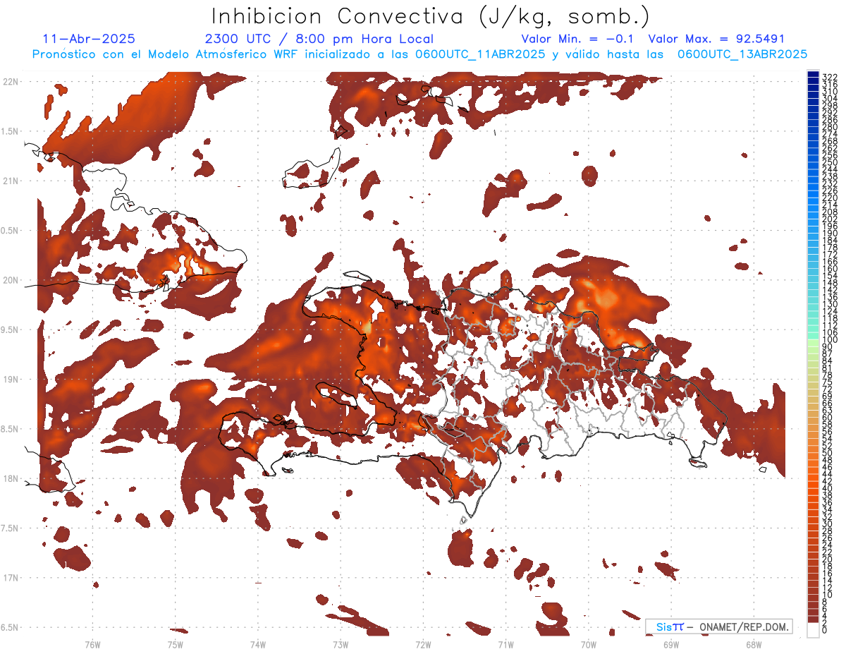
Task: Click the "20" color bar value
Action: coord(827,559)
